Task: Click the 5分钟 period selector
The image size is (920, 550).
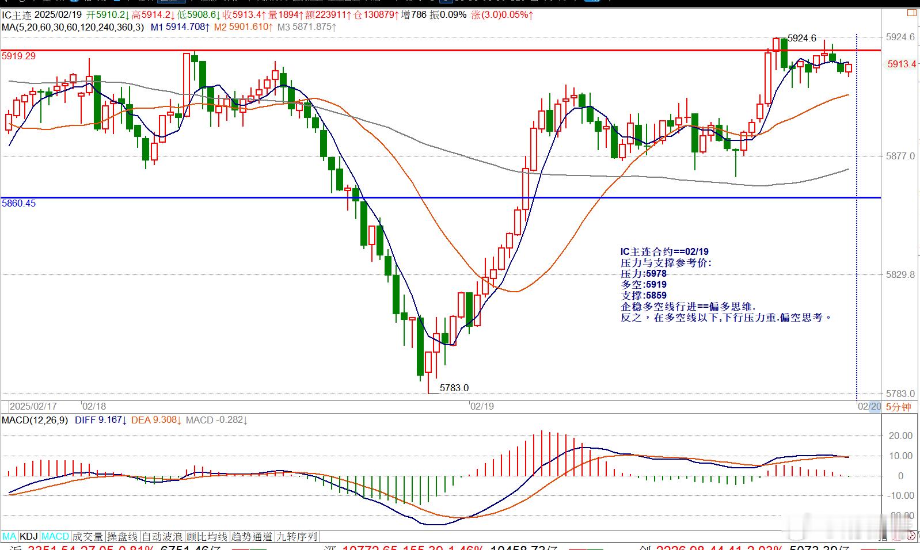Action: [898, 407]
